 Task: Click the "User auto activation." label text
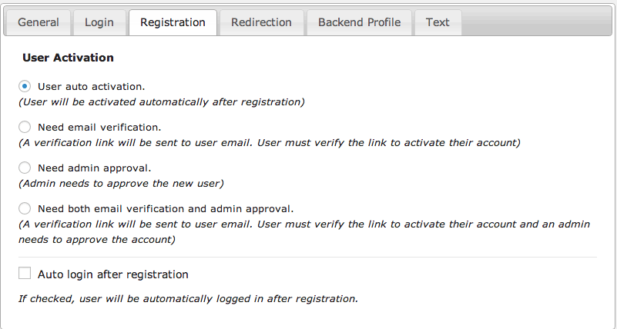click(91, 86)
